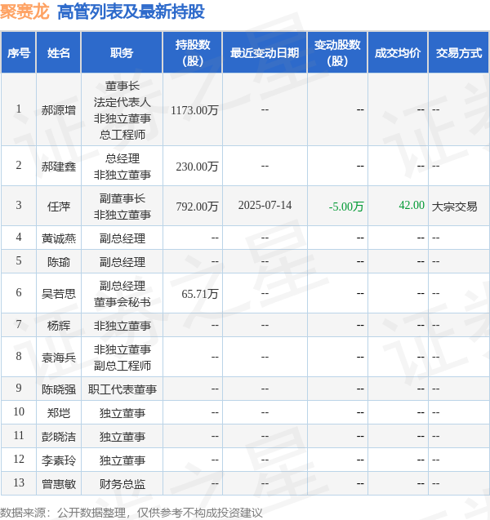Click 袁海兵's 非独立董事 副总工程师 position cell
The width and height of the screenshot is (490, 520).
coord(122,358)
